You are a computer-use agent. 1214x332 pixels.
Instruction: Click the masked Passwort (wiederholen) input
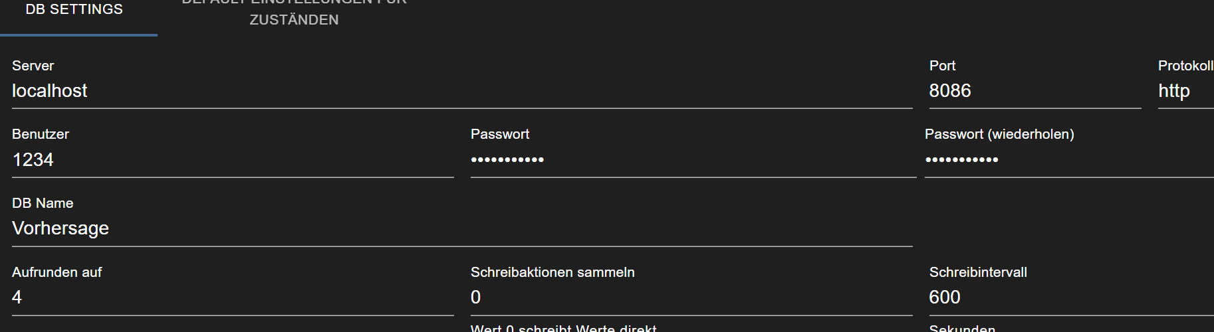1068,160
